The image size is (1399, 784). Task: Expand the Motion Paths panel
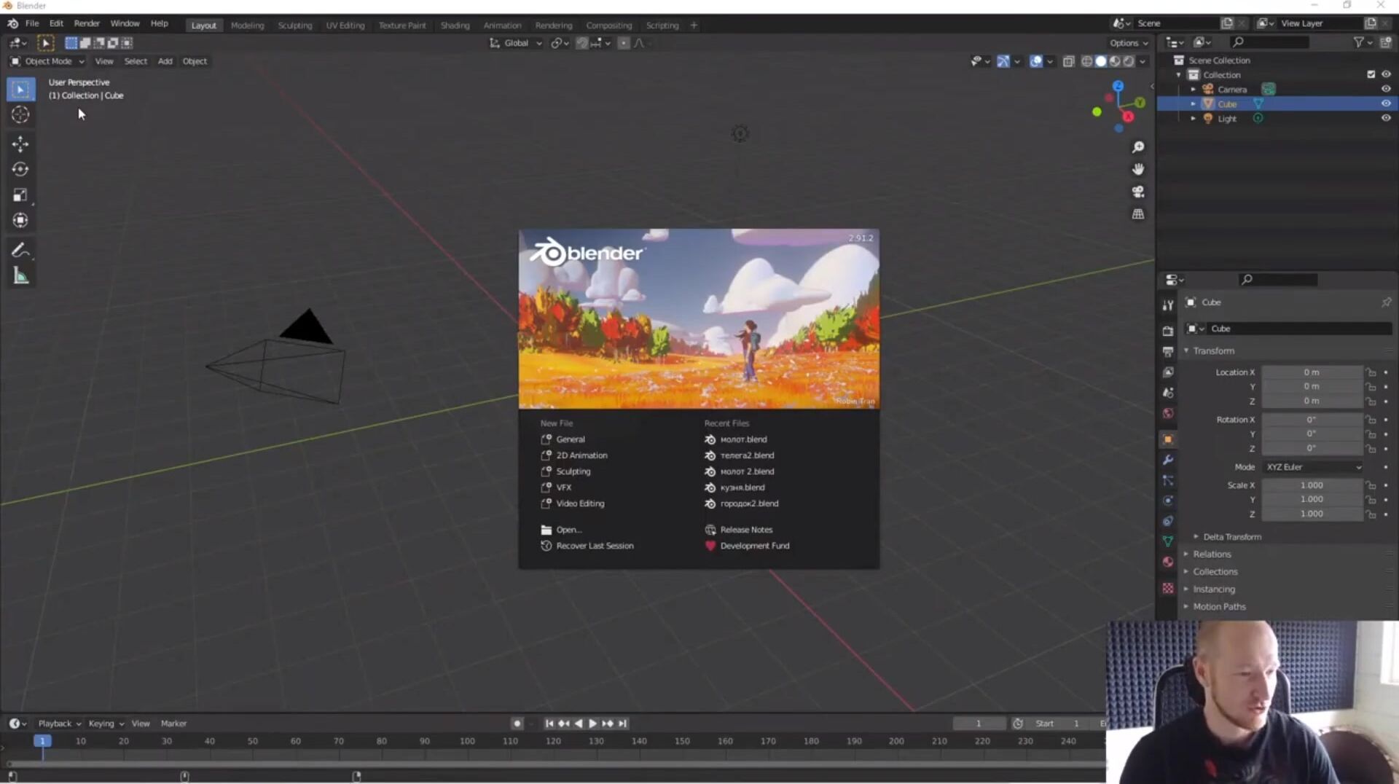point(1219,607)
